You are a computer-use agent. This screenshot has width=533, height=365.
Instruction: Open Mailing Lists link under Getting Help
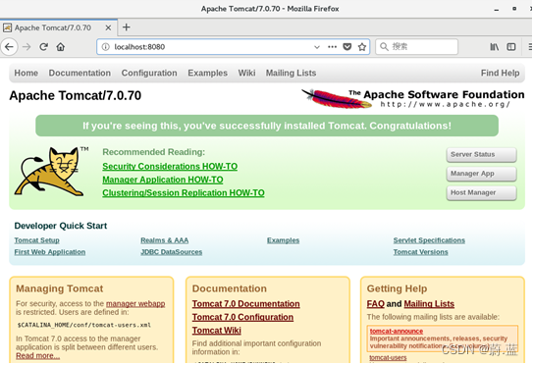tap(429, 304)
